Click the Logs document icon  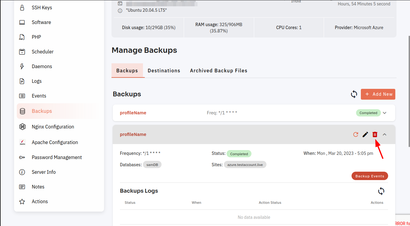pyautogui.click(x=22, y=81)
